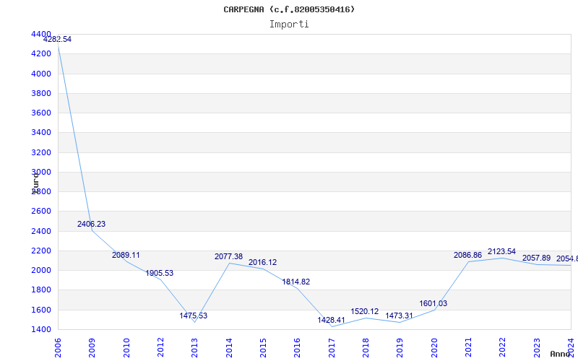Click the x-axis year 2023

point(537,348)
